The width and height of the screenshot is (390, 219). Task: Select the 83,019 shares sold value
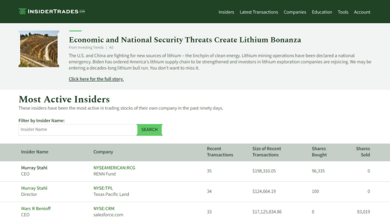click(363, 212)
